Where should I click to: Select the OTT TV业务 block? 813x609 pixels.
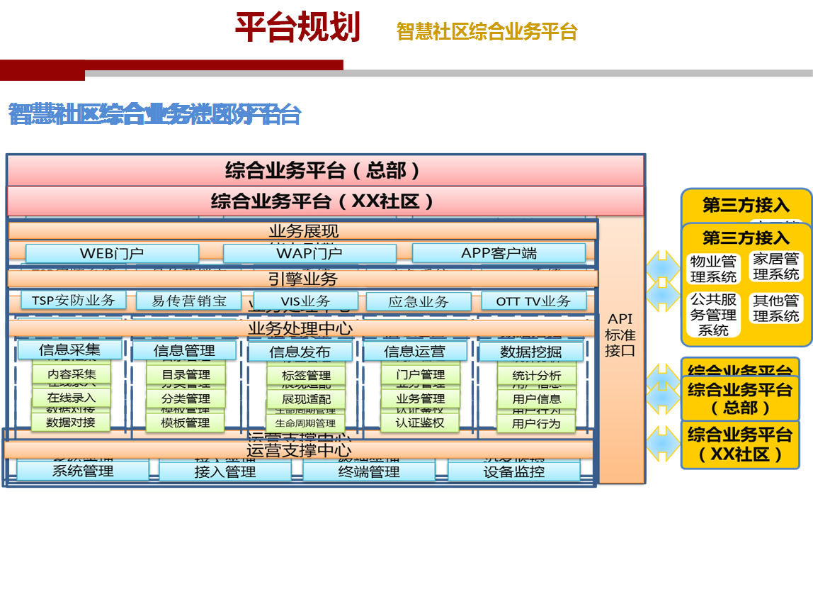click(x=533, y=301)
